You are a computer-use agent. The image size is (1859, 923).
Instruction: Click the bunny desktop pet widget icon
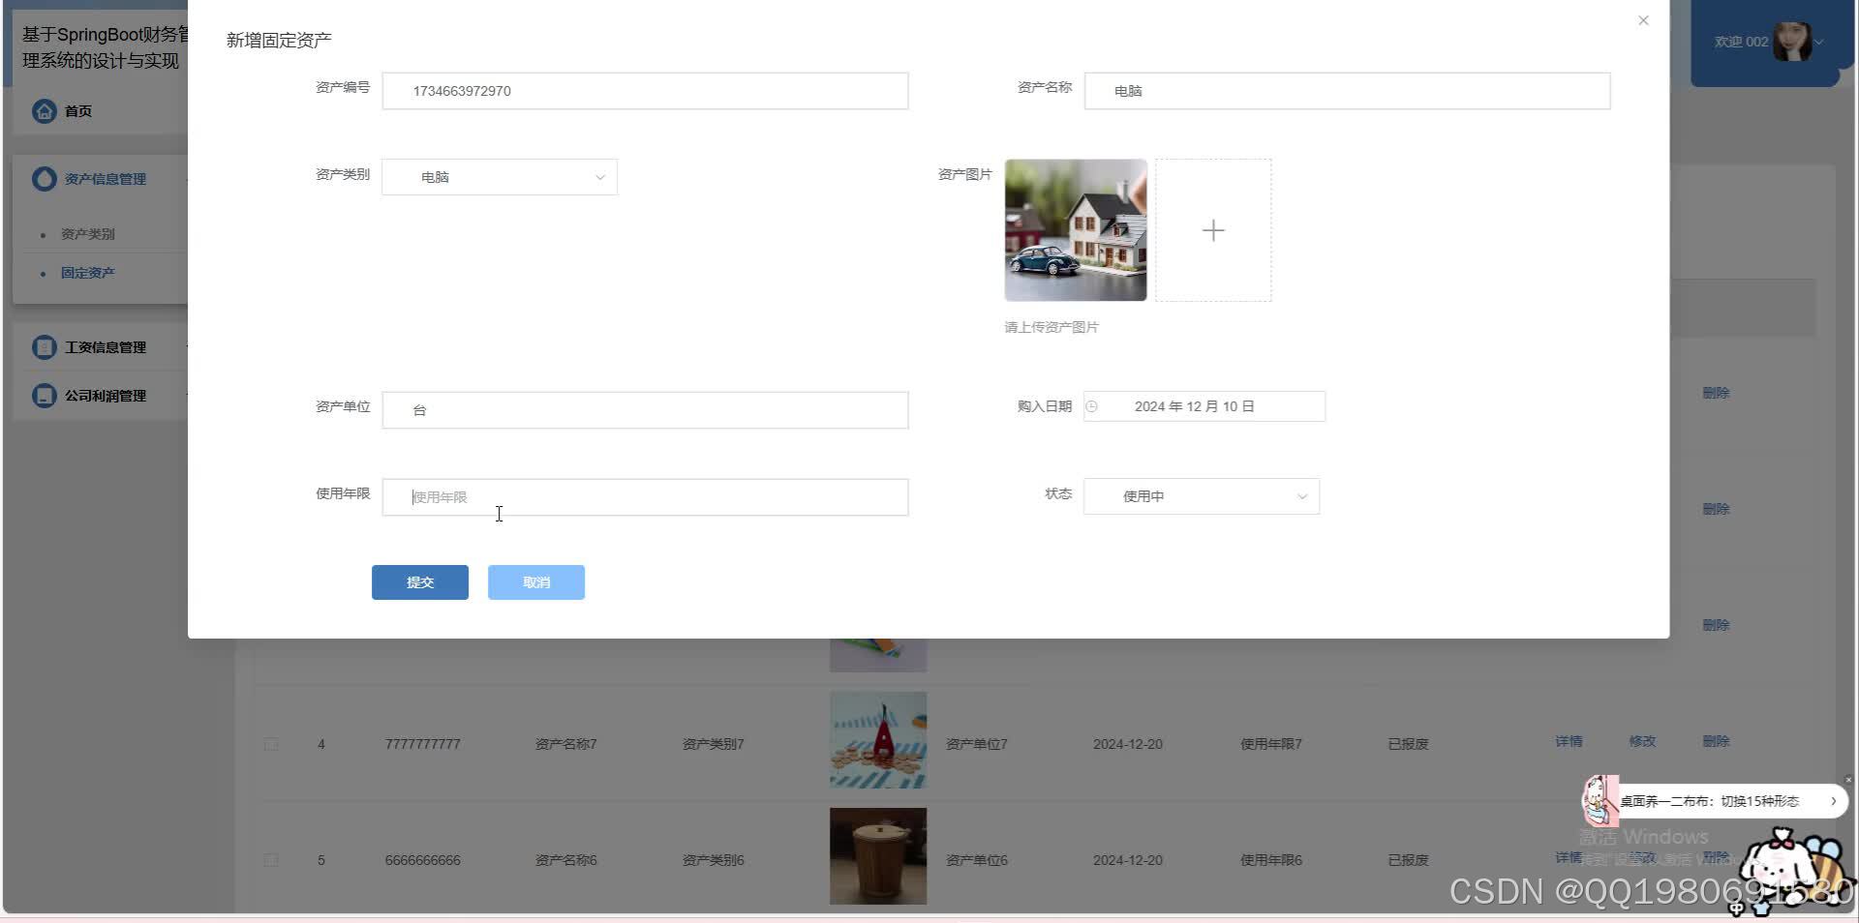(x=1600, y=800)
